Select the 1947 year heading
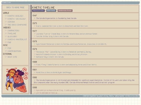The image size is (141, 105). pyautogui.click(x=35, y=16)
